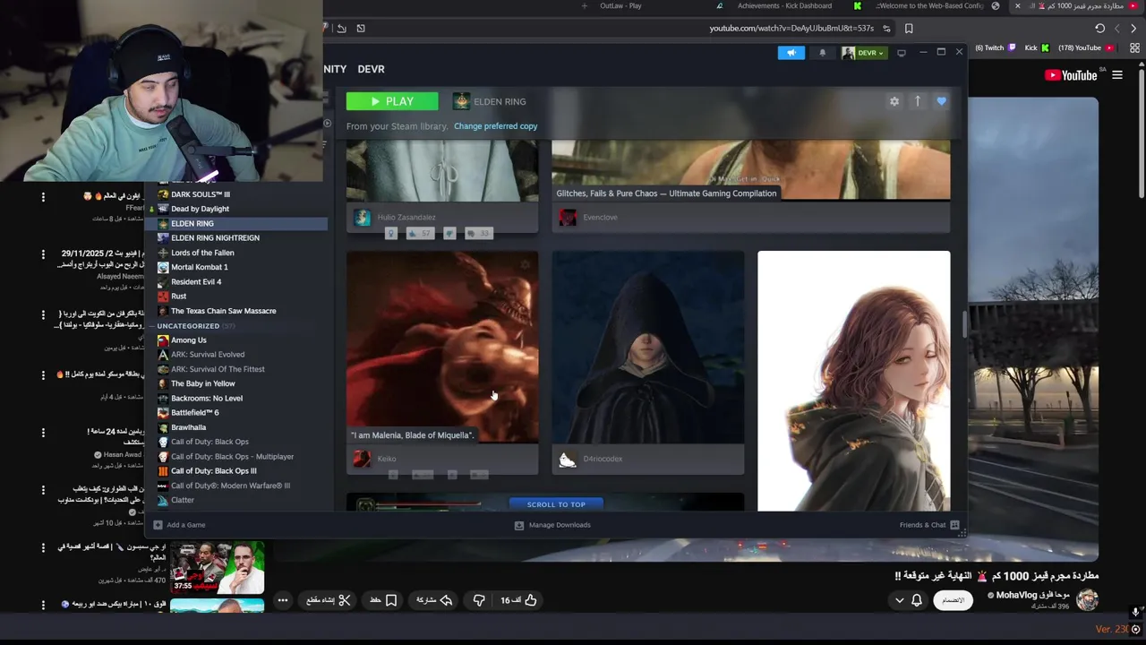Click the Backrooms: No Level icon
This screenshot has width=1146, height=645.
click(163, 399)
